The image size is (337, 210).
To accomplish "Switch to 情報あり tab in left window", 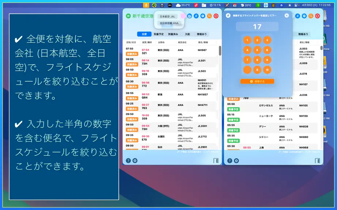I will [x=202, y=34].
